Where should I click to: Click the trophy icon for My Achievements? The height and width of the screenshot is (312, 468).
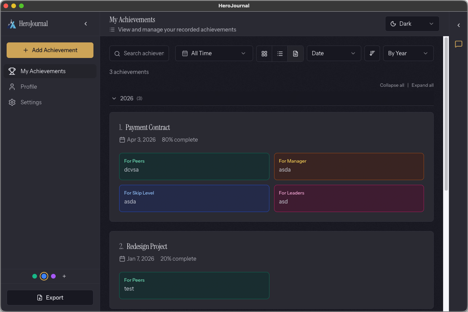point(12,71)
